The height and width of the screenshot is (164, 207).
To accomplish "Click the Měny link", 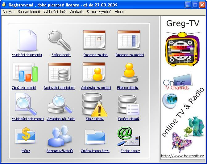I will point(26,151).
